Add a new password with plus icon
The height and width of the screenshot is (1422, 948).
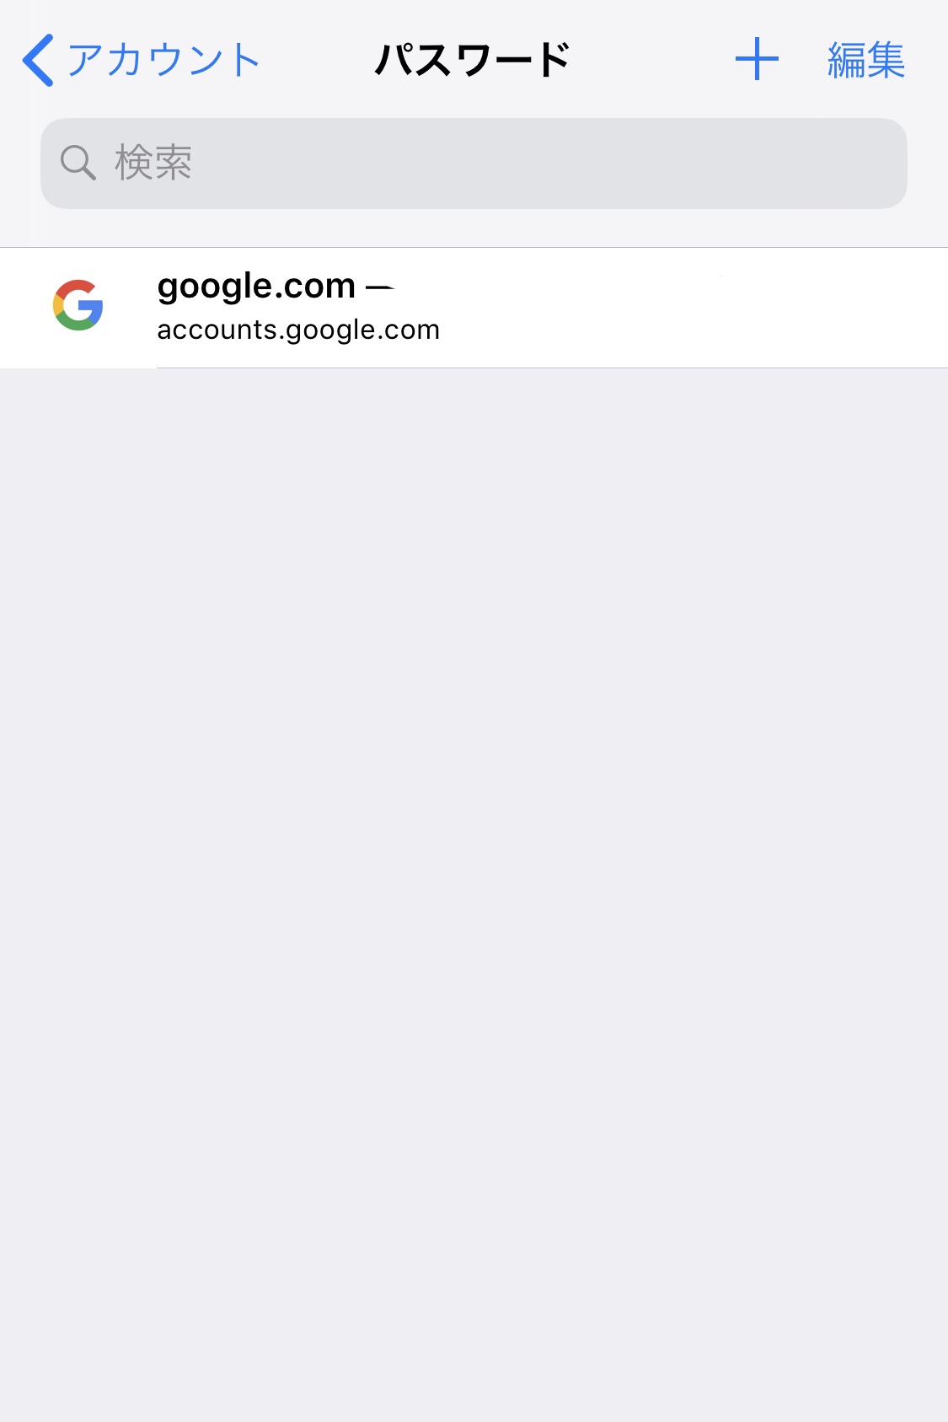(x=757, y=59)
